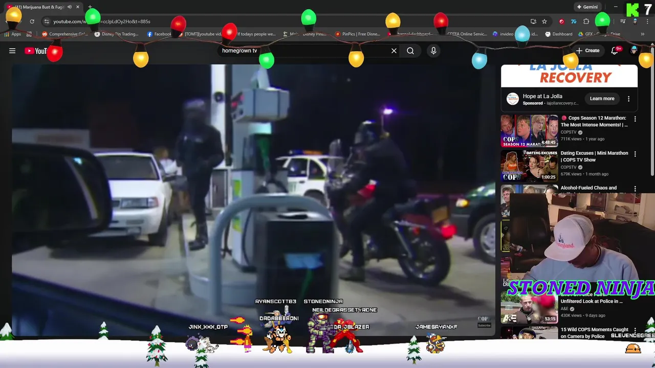Screen dimensions: 655x368
Task: Open the Gemini button in Chrome
Action: [x=587, y=7]
